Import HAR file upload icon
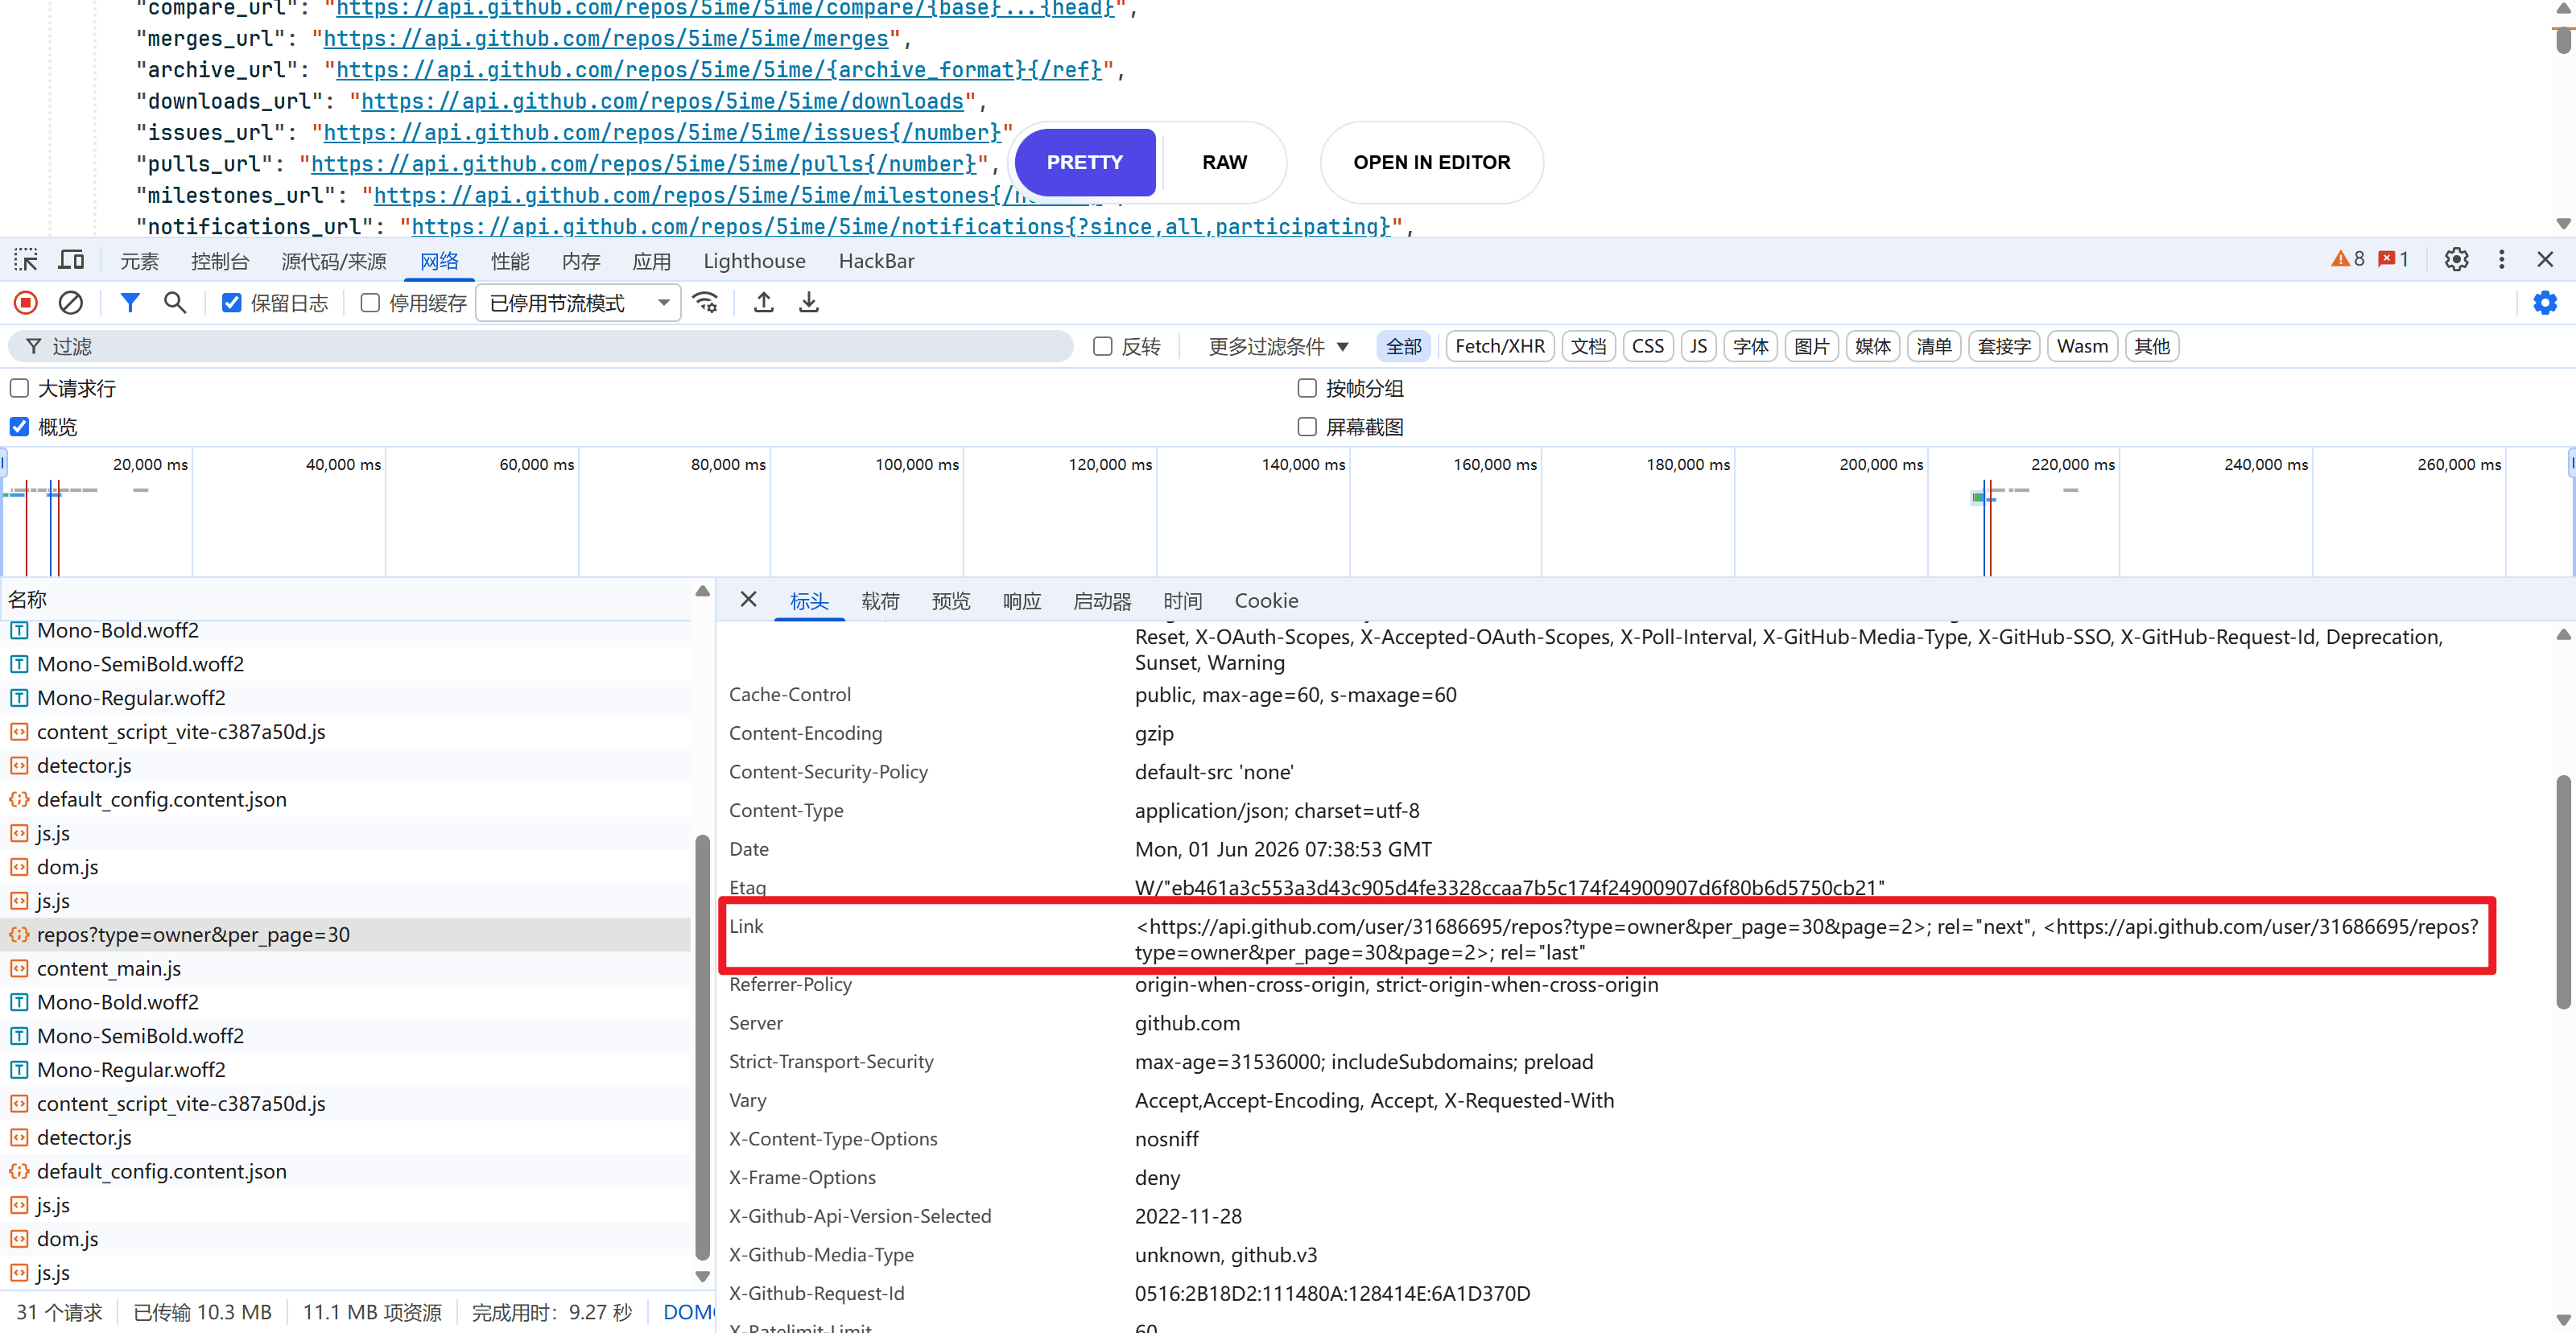 point(764,302)
